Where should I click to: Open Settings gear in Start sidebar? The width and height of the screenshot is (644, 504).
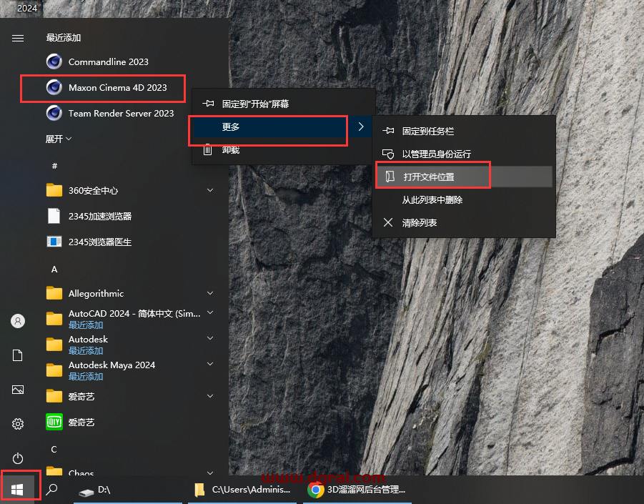tap(18, 424)
